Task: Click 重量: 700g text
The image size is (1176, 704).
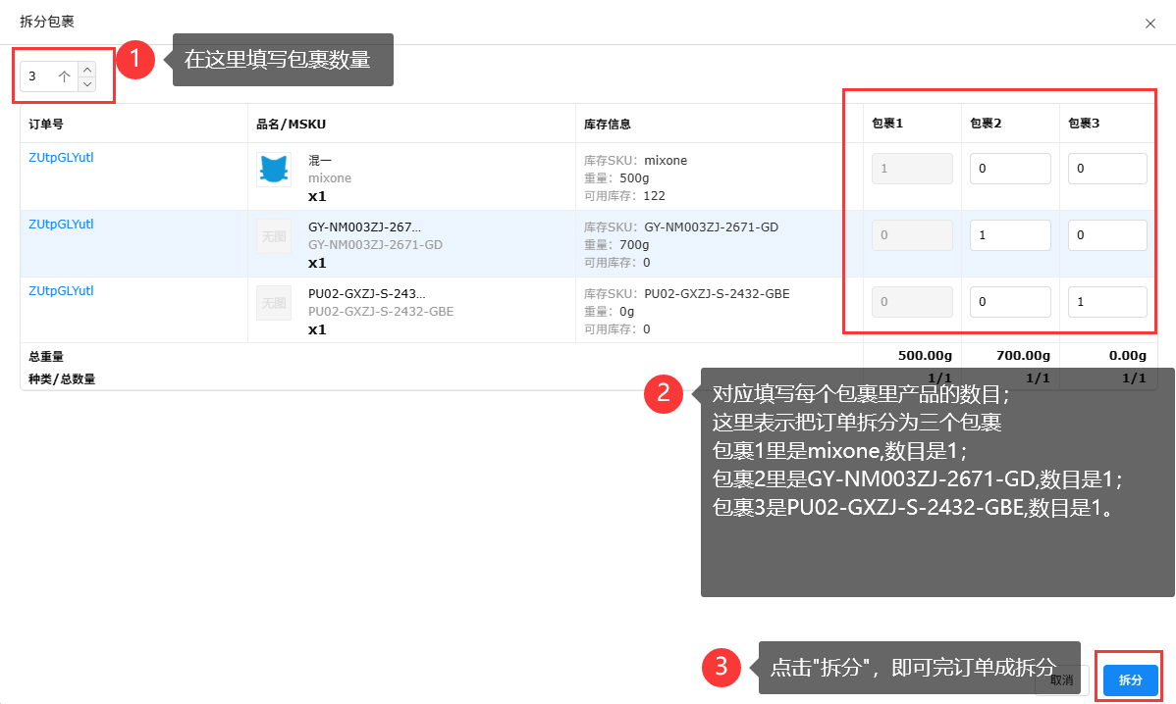Action: coord(616,245)
